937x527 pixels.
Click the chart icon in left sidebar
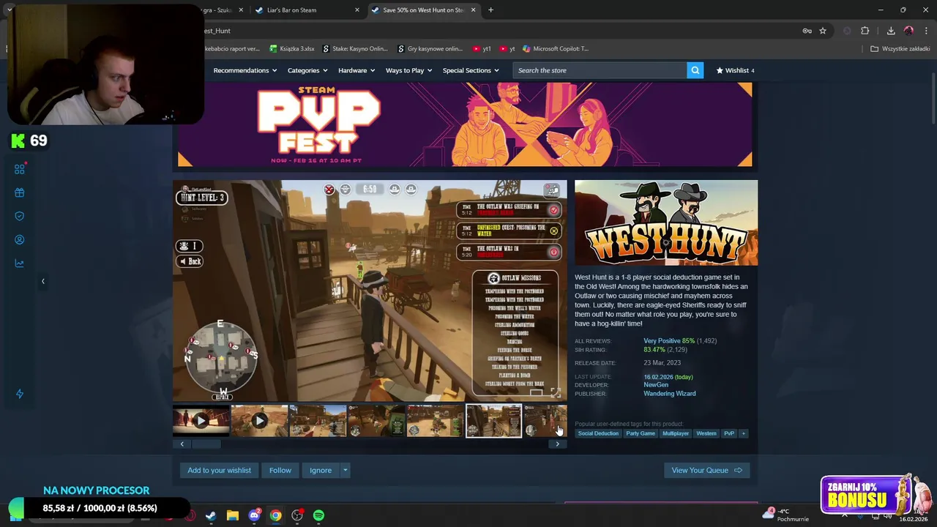[x=20, y=263]
